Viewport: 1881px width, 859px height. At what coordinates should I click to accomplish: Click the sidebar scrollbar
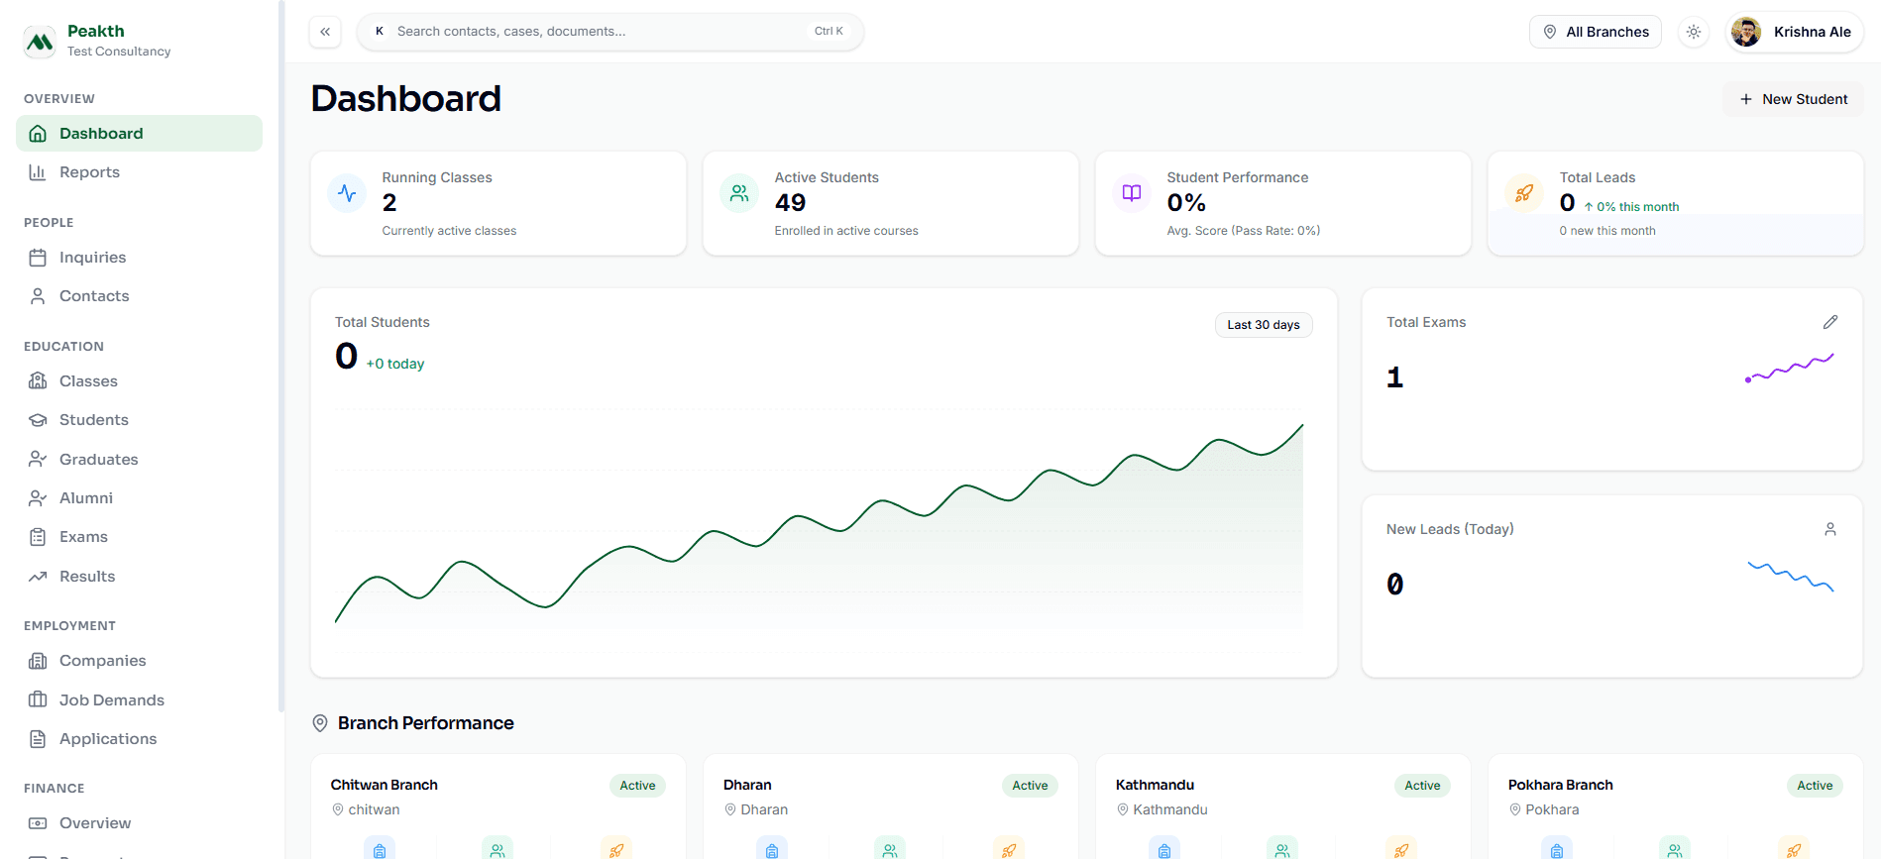281,357
